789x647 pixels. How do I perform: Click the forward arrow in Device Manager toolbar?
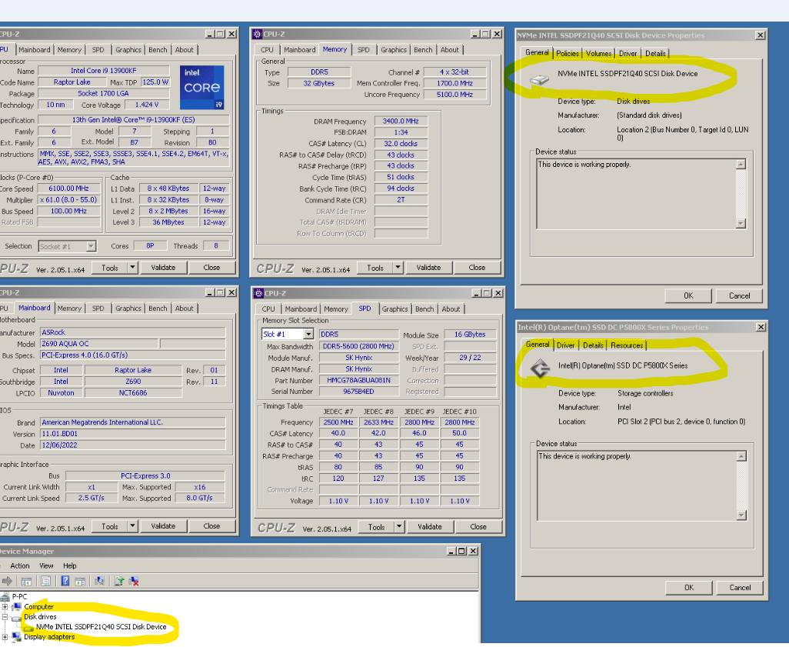coord(7,581)
